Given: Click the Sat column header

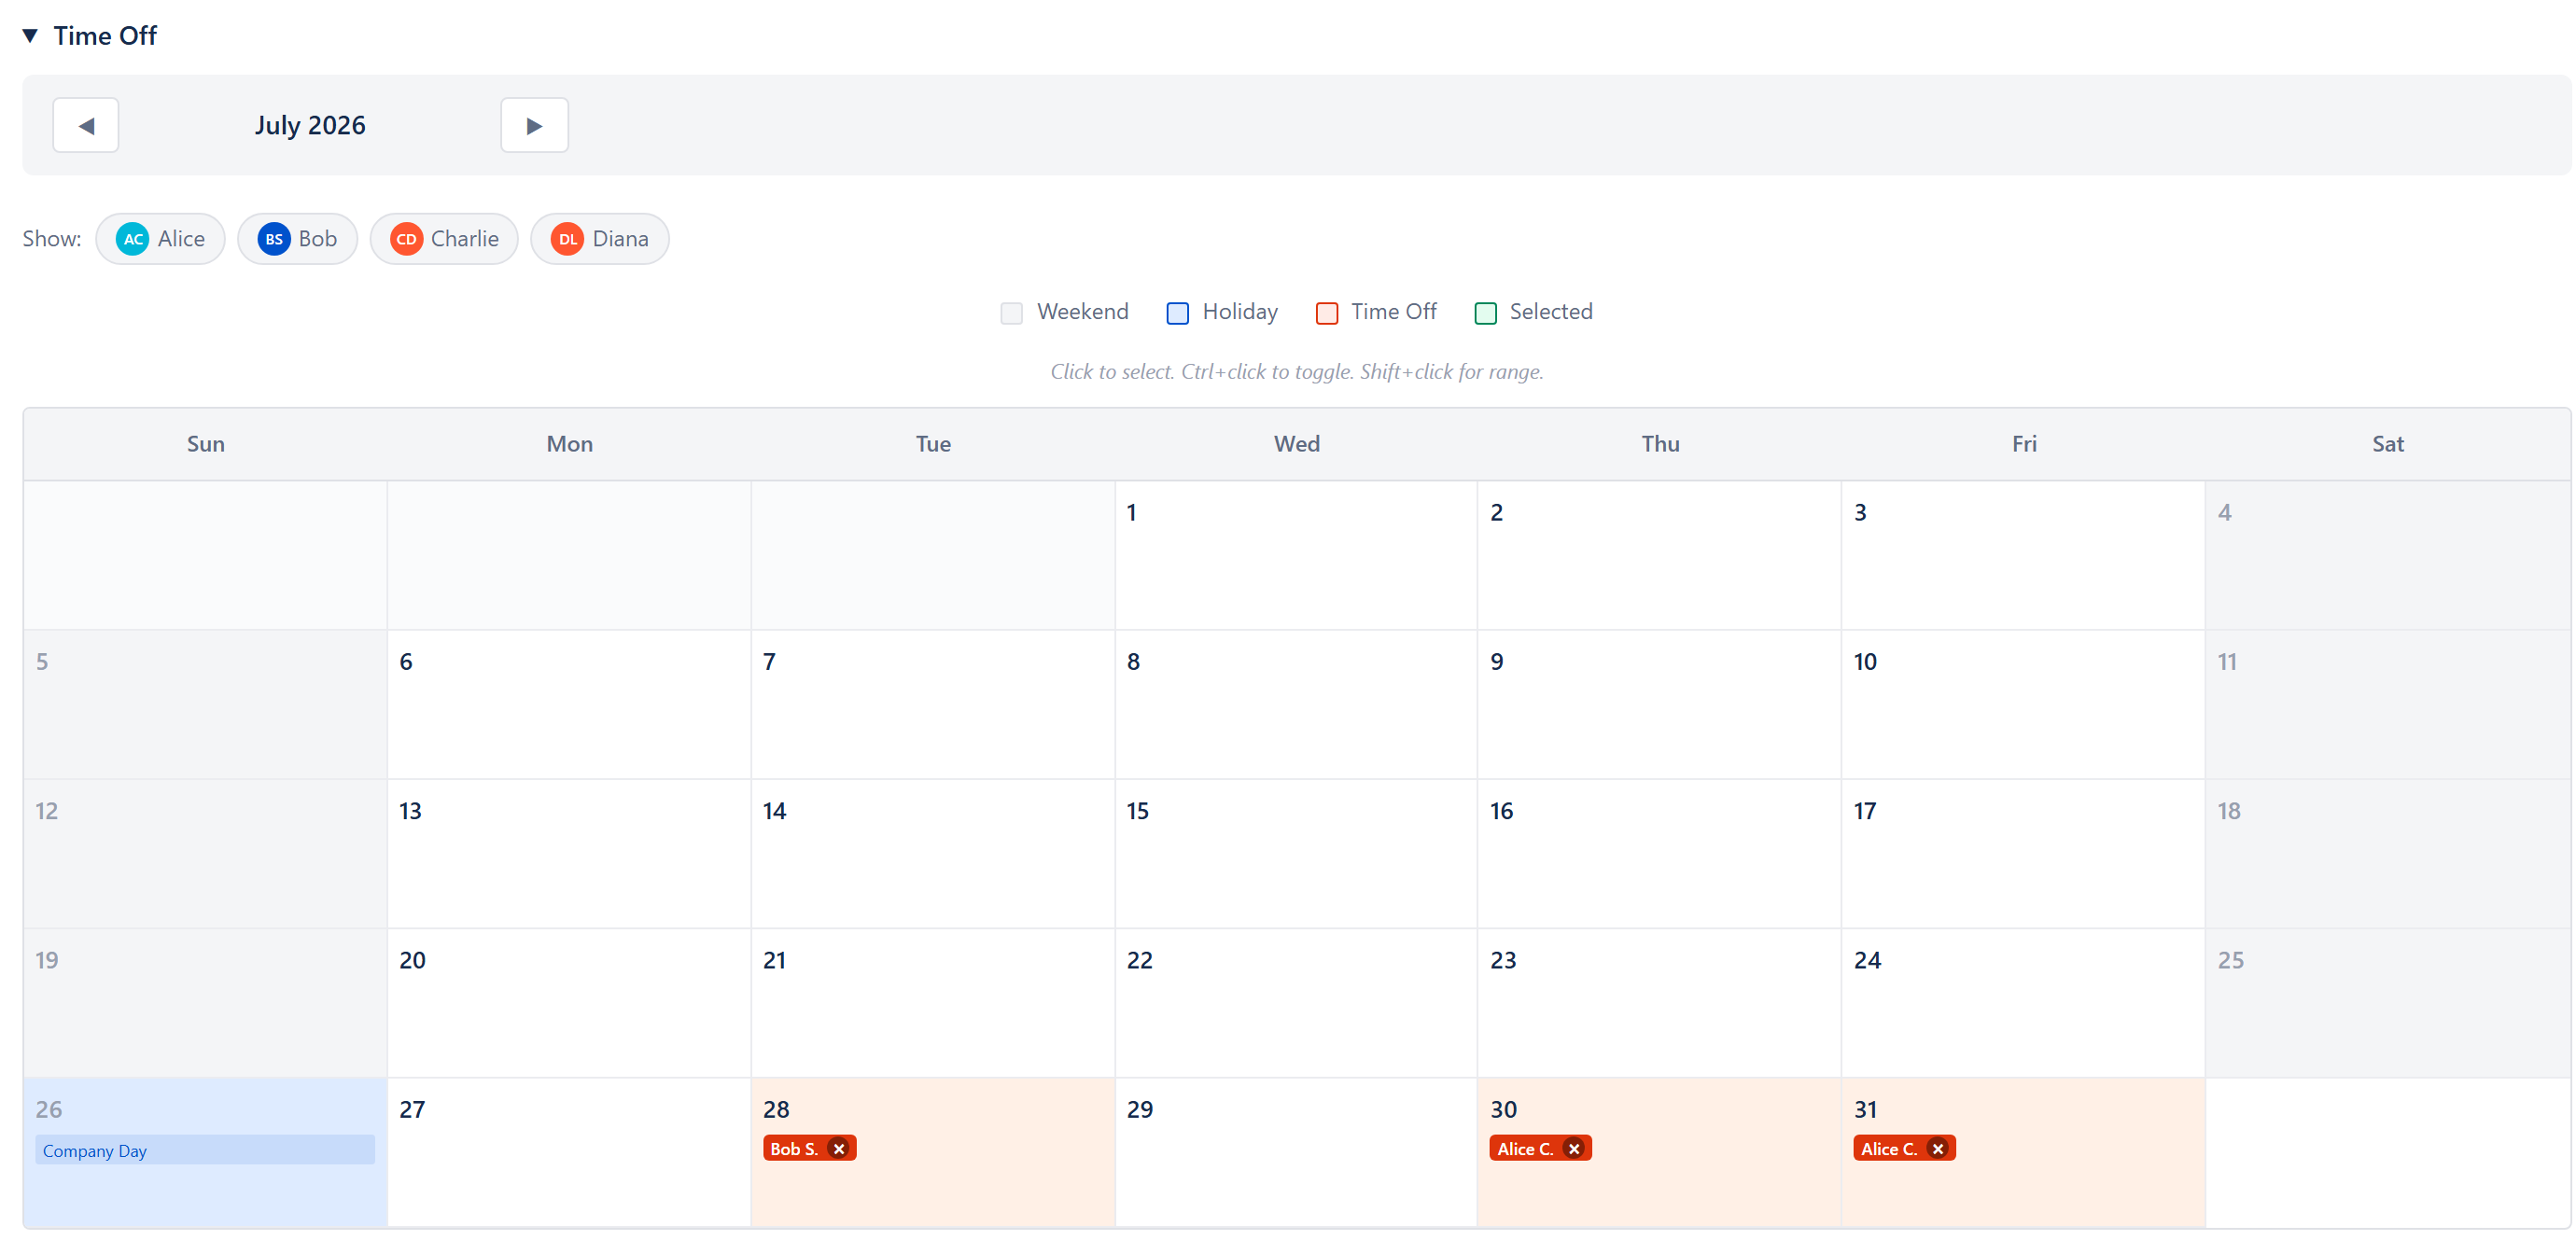Looking at the screenshot, I should click(x=2388, y=444).
